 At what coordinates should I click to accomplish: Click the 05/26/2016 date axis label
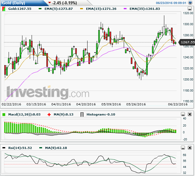[x=136, y=104]
